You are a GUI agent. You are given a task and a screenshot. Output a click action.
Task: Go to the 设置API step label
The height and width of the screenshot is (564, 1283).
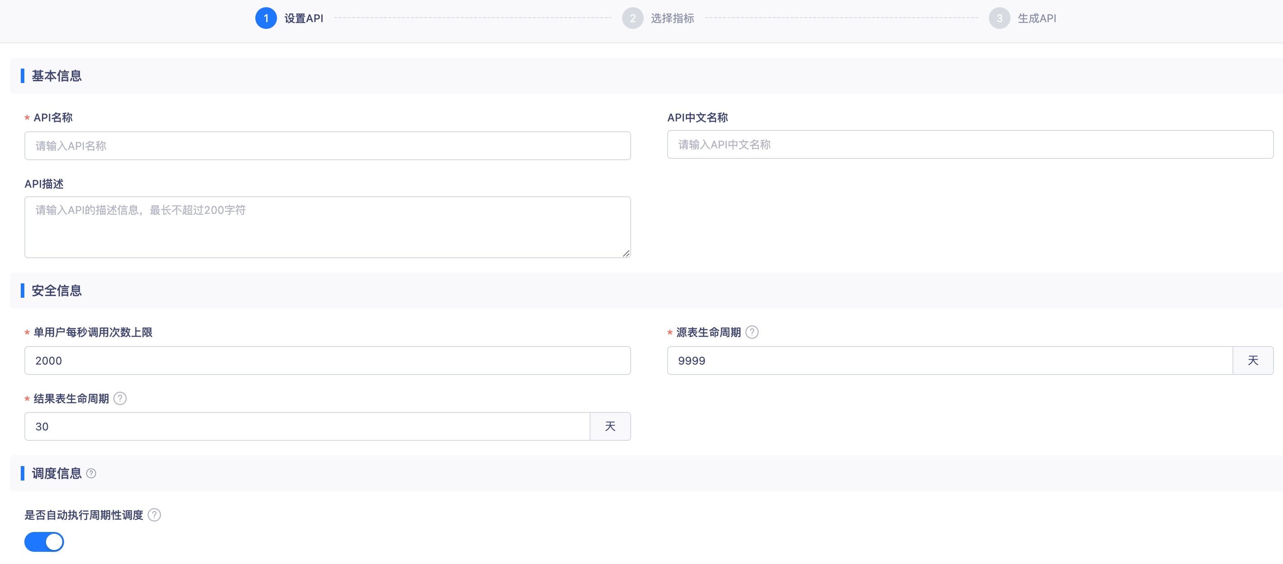[x=303, y=18]
